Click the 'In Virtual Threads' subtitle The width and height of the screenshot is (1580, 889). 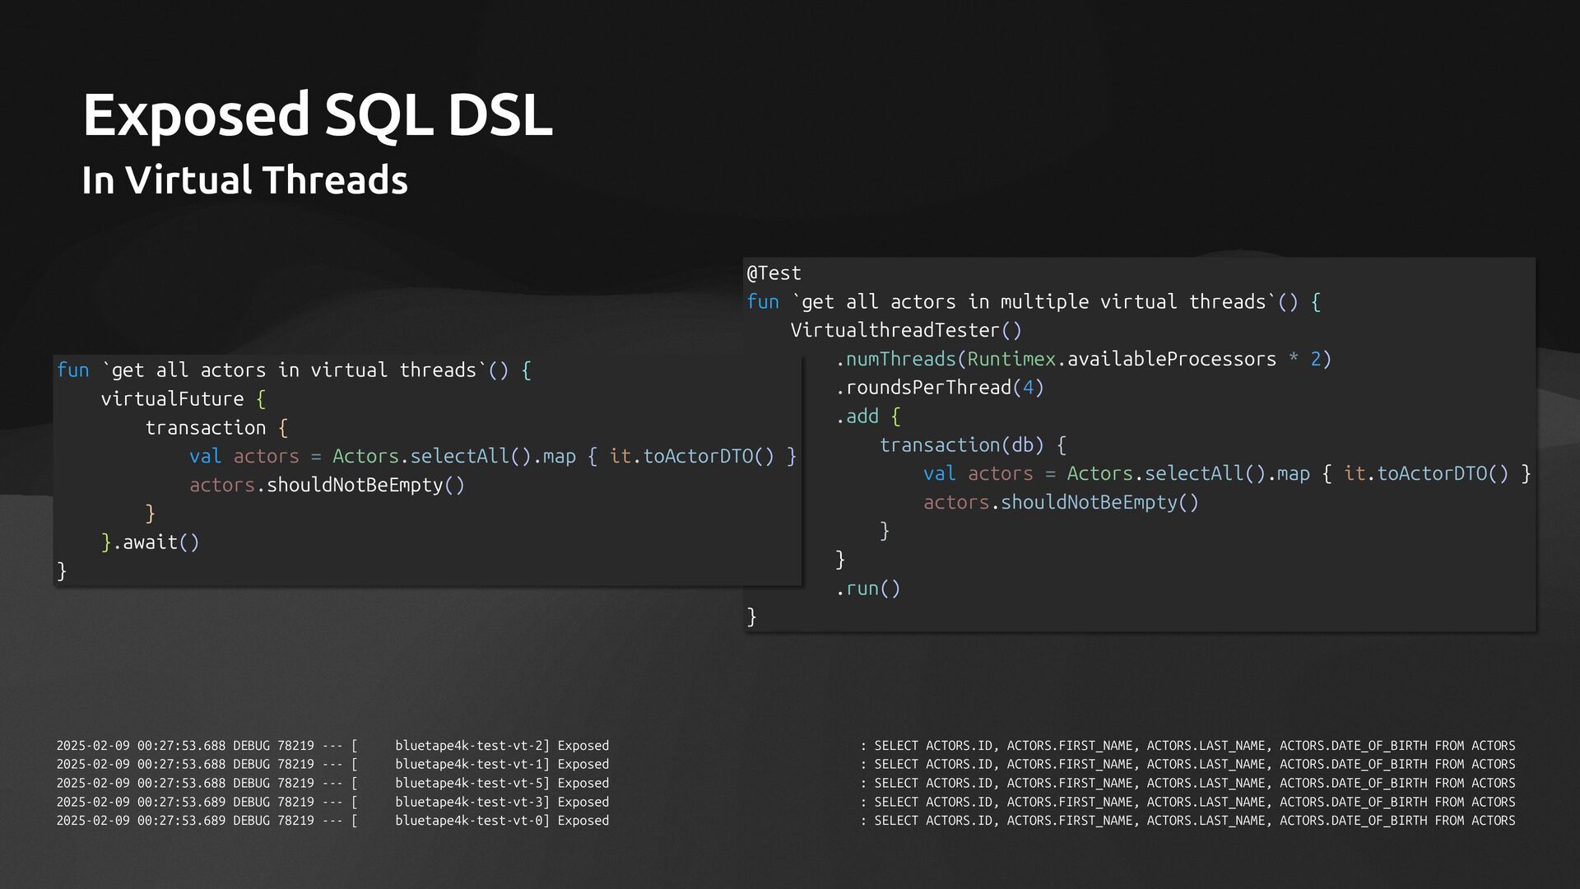tap(244, 180)
